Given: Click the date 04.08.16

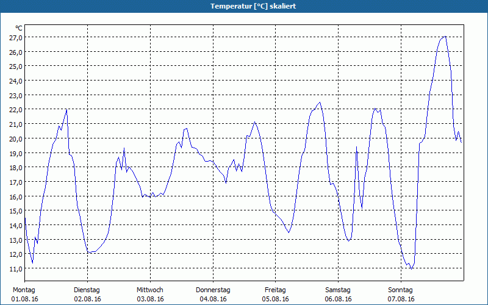Looking at the screenshot, I should (213, 299).
